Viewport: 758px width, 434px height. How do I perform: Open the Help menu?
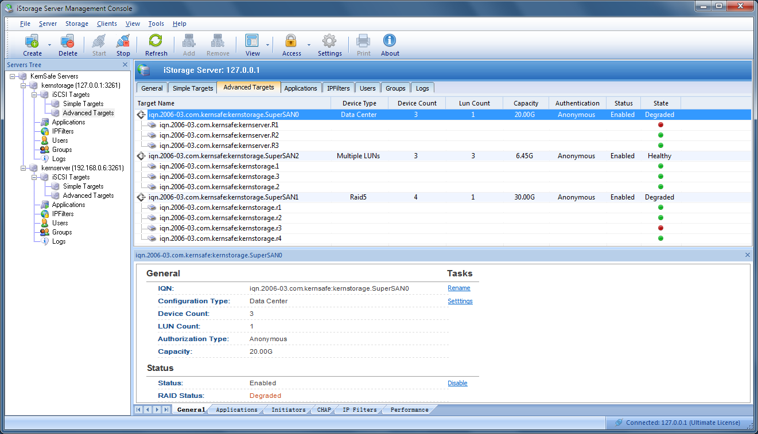tap(180, 24)
